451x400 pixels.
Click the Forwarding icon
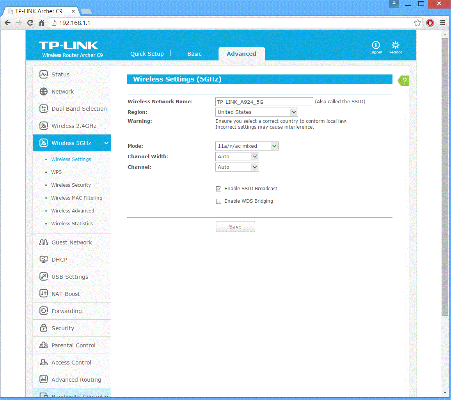(43, 311)
